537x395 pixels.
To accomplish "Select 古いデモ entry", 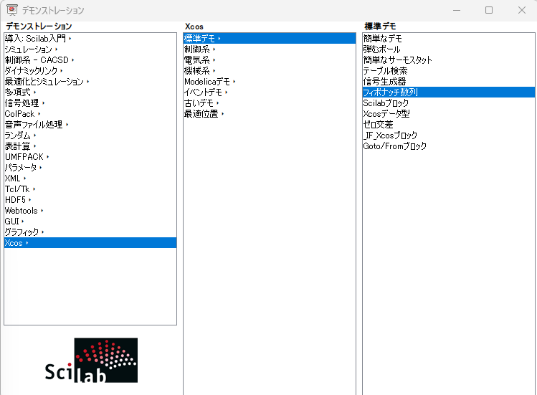I will coord(270,103).
